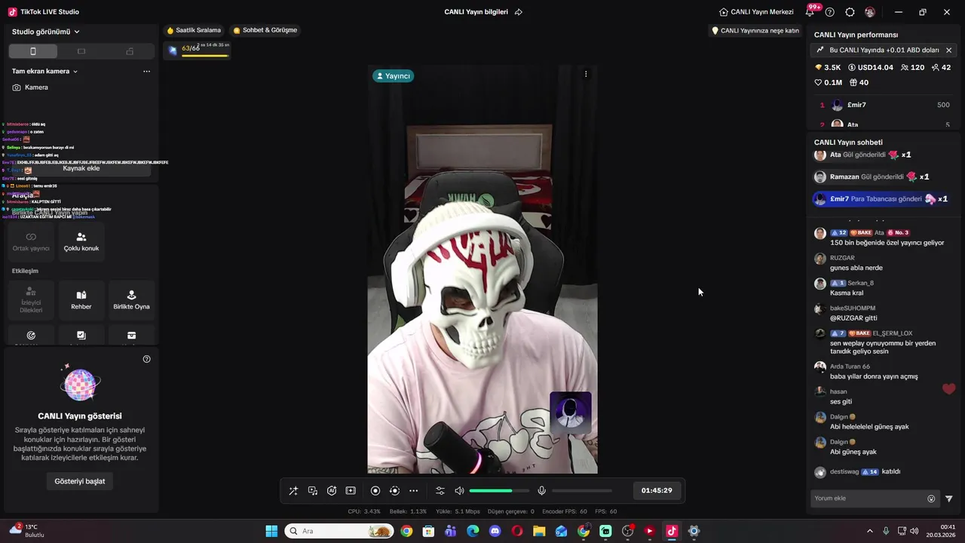Image resolution: width=965 pixels, height=543 pixels.
Task: Click the small avatar thumbnail in preview
Action: point(571,413)
